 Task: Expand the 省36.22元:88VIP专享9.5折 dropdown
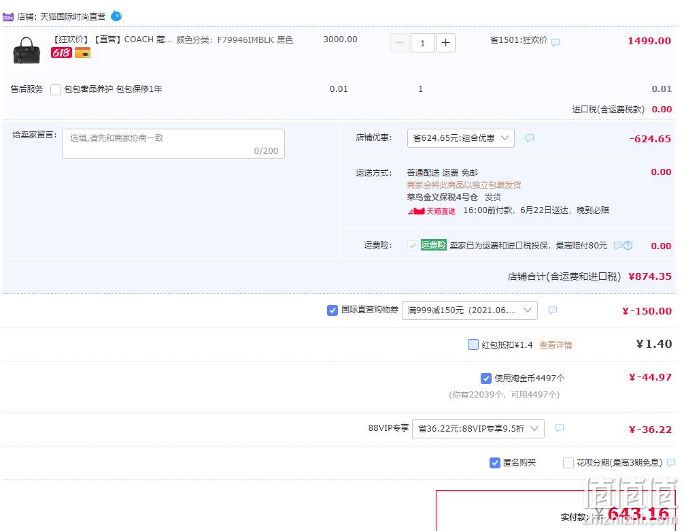478,429
